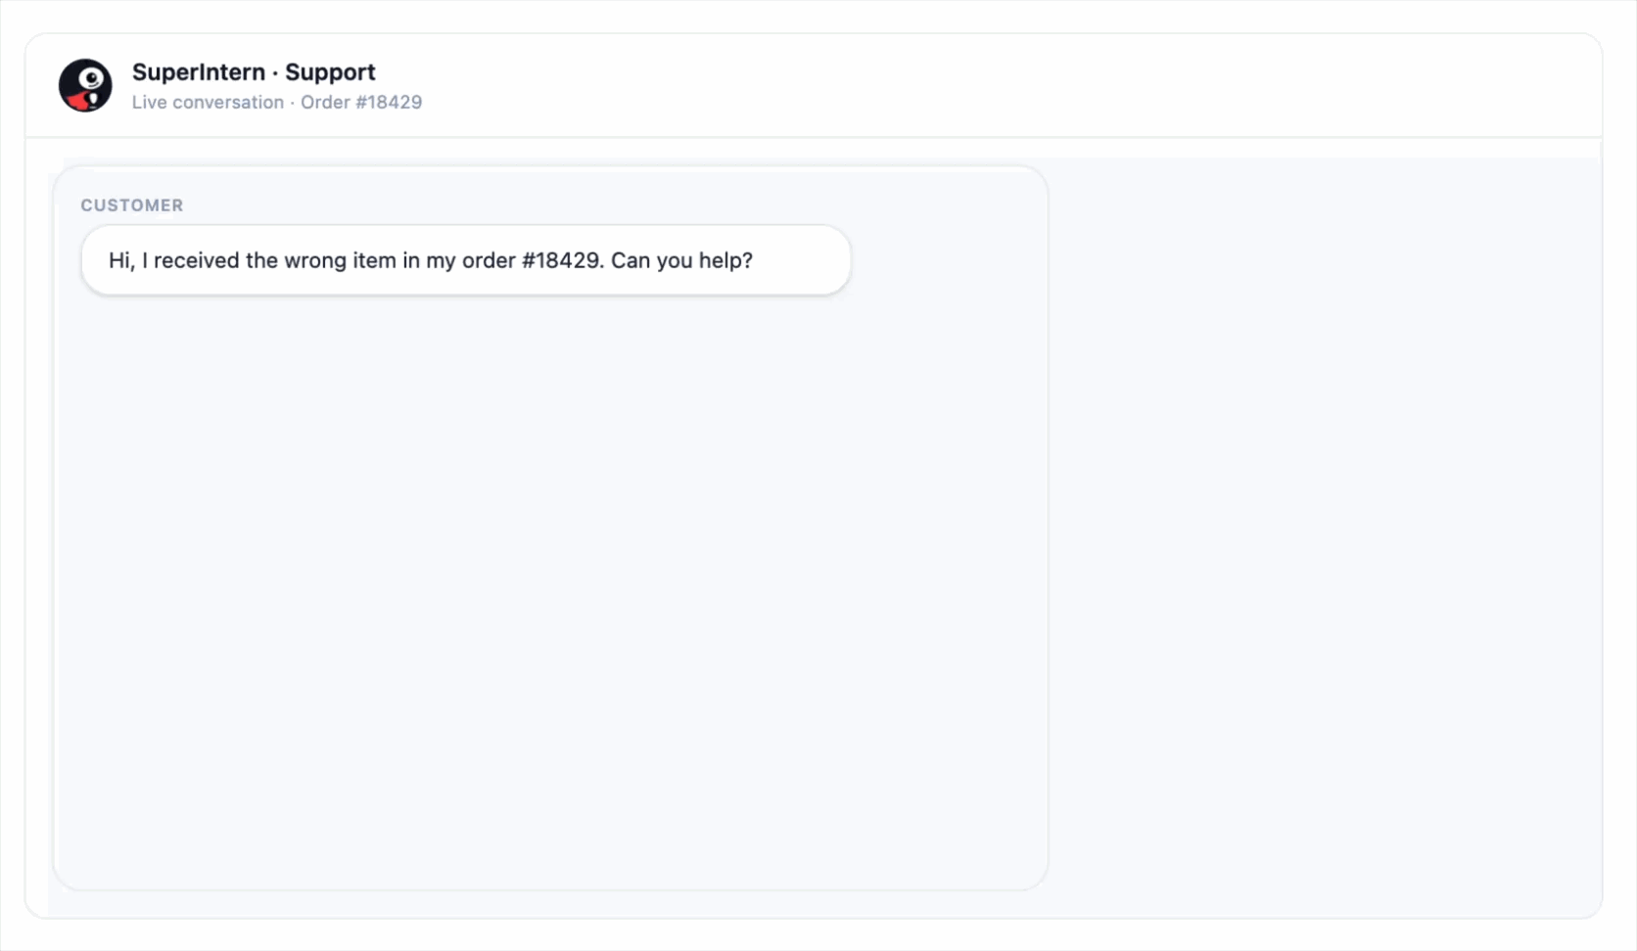Click the CUSTOMER label
Screen dimensions: 1637x951
pyautogui.click(x=132, y=205)
